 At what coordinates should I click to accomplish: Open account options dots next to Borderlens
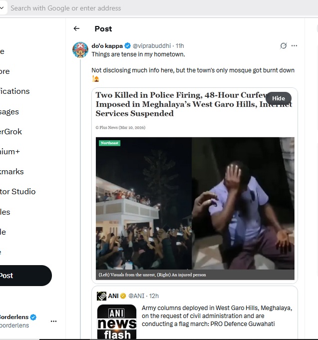[x=53, y=321]
